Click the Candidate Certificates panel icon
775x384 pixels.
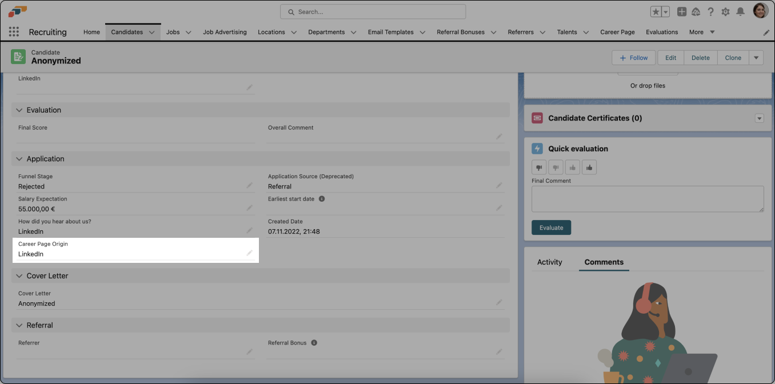point(537,118)
